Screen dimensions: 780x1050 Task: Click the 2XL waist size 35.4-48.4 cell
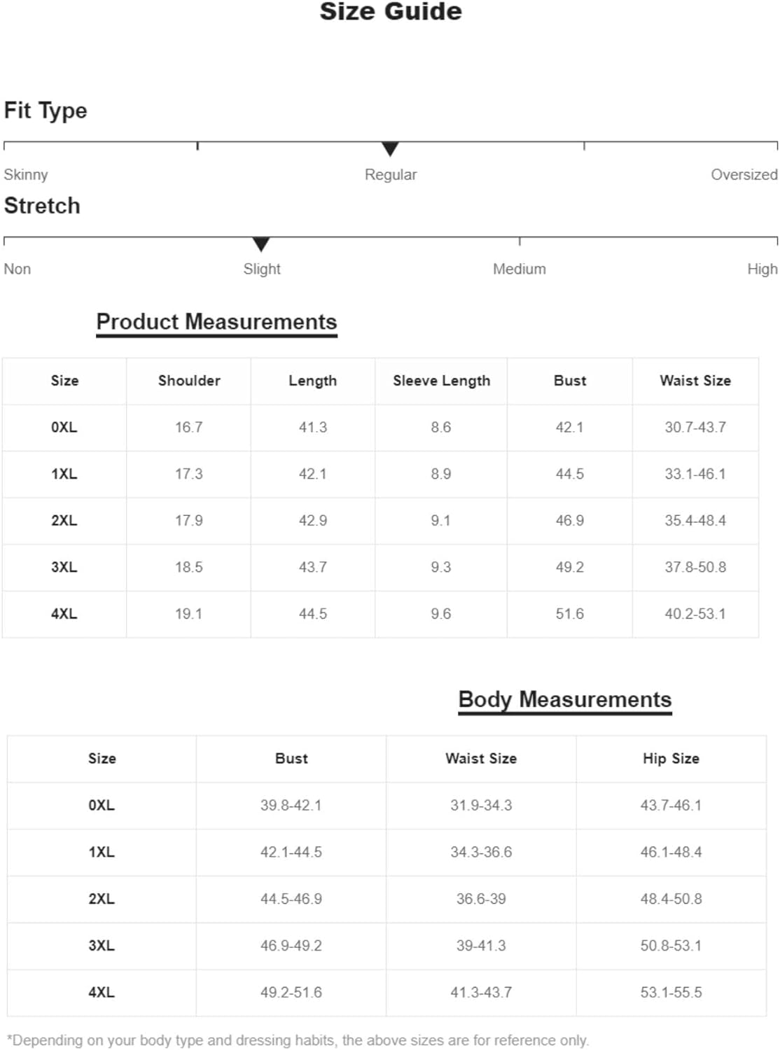[x=695, y=521]
